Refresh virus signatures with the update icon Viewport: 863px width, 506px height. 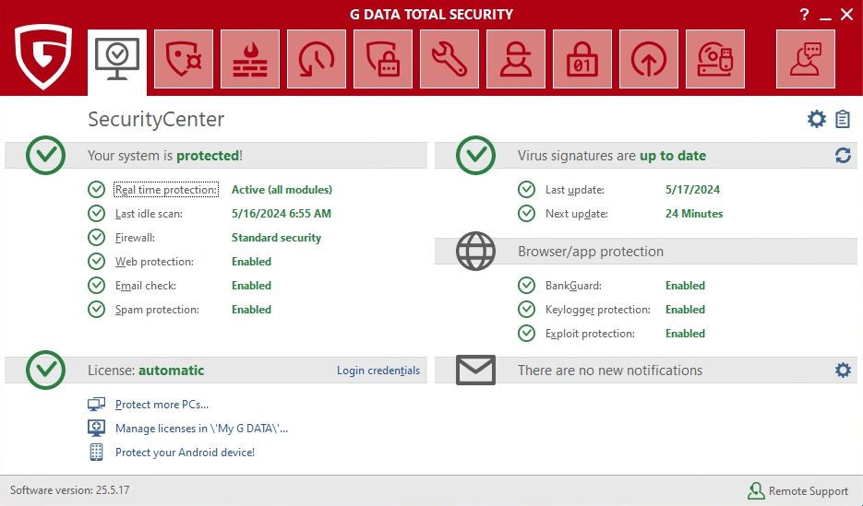pos(843,156)
